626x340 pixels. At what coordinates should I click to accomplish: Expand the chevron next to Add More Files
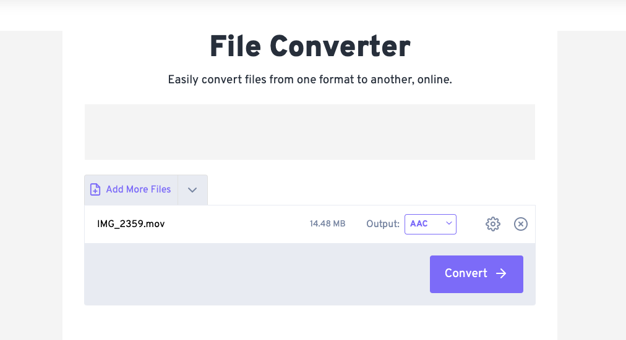coord(192,190)
